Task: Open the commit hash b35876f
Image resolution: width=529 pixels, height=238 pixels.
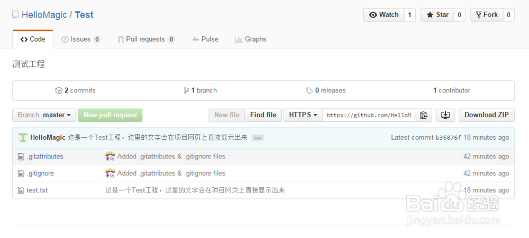Action: (x=448, y=138)
